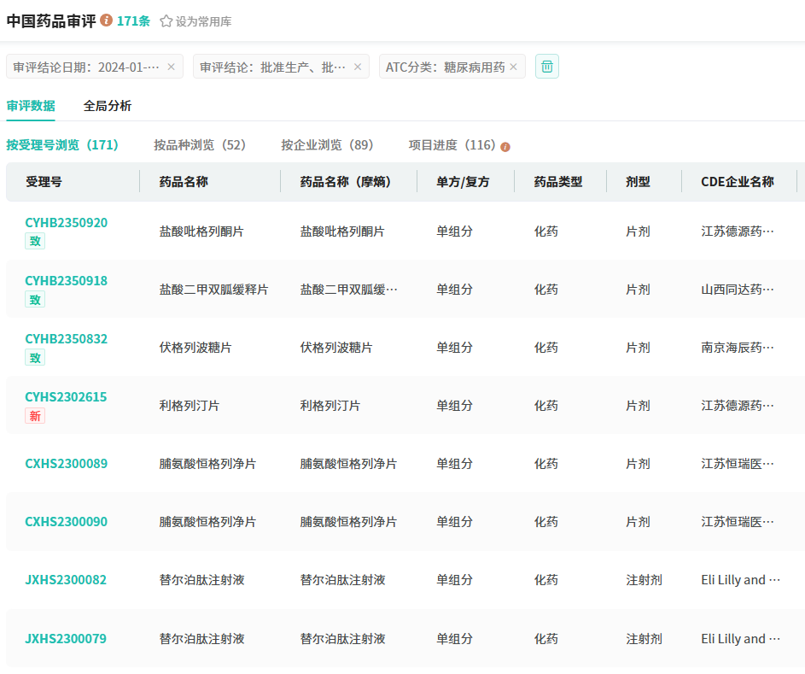Click info icon beside 中国药品审评 title

coord(106,21)
